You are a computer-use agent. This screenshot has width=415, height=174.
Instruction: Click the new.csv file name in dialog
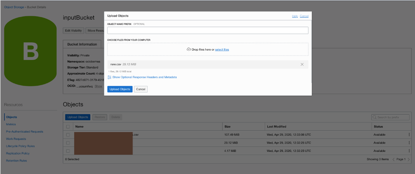pos(115,64)
